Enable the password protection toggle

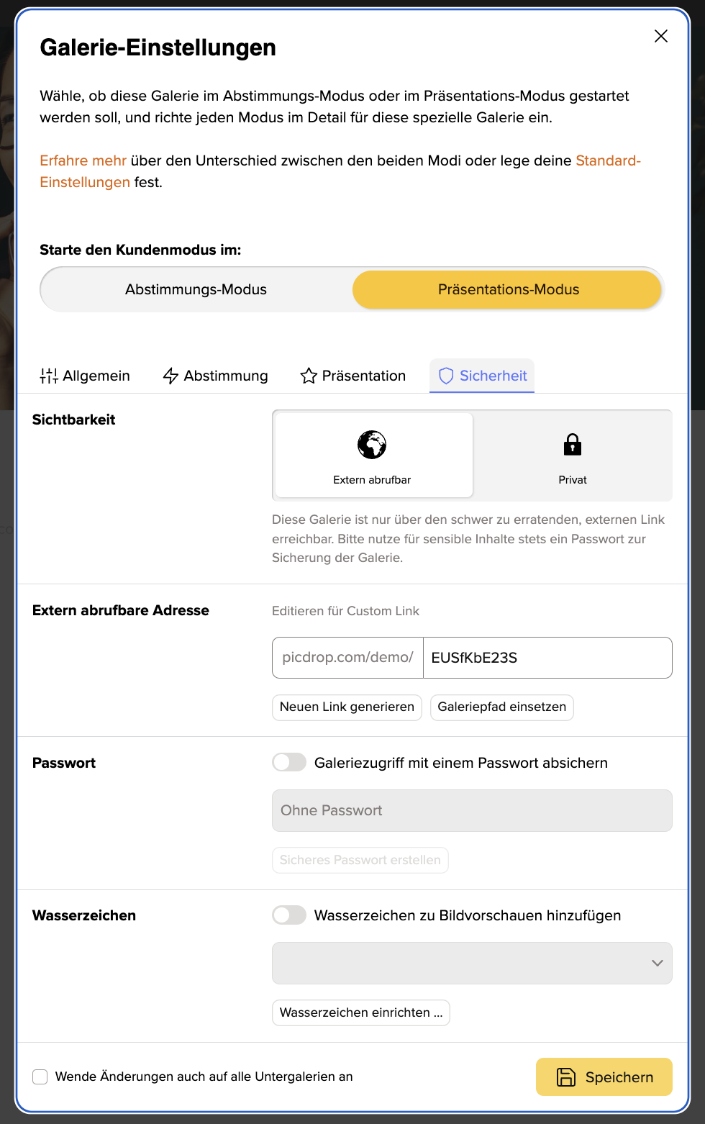click(x=289, y=763)
